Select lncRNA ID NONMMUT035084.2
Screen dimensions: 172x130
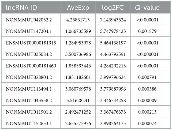[x=29, y=54]
